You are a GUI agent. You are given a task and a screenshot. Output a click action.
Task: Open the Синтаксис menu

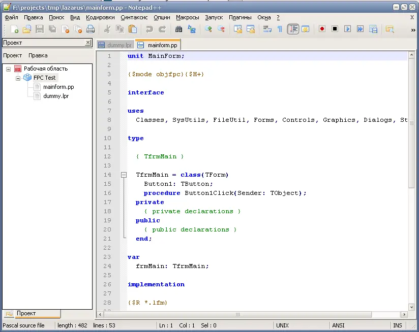pos(134,17)
